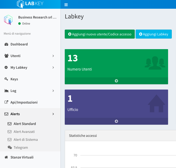Click the Api/Impostazioni external link icon
176x168 pixels.
click(6, 102)
